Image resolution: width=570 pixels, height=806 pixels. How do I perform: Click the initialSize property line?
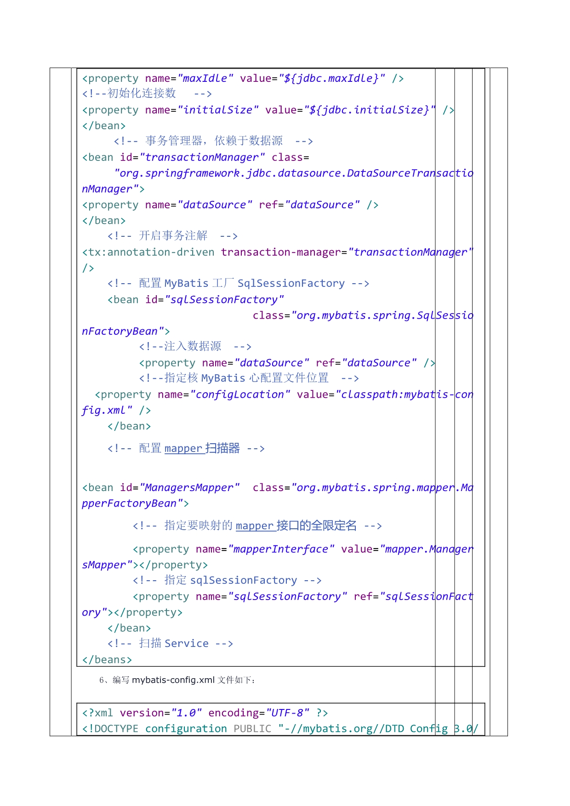257,110
